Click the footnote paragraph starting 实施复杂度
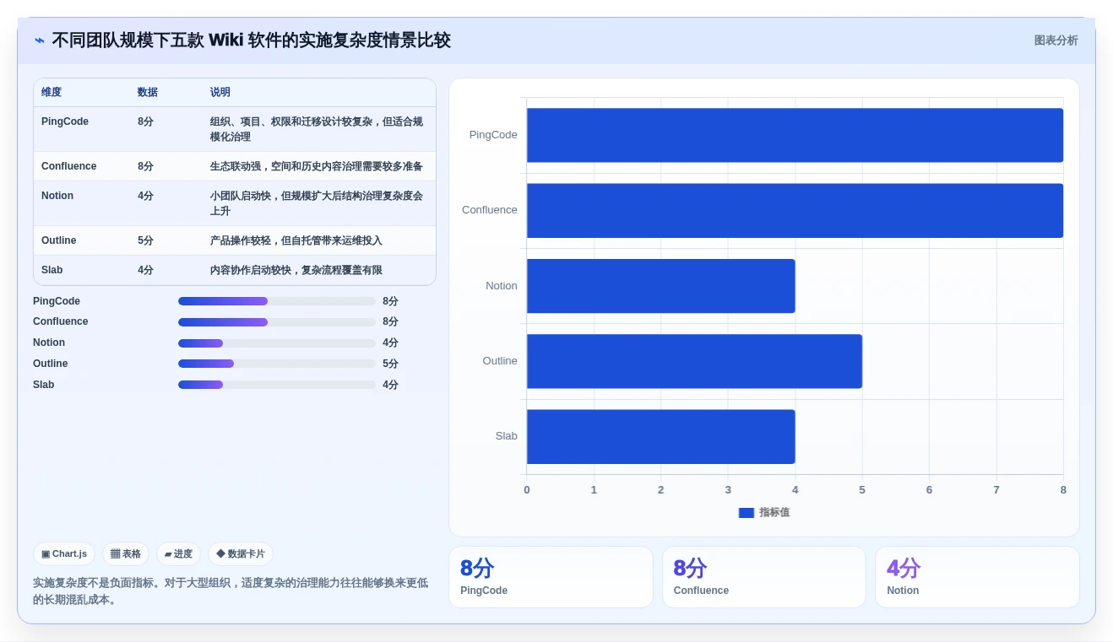1113x642 pixels. 231,591
